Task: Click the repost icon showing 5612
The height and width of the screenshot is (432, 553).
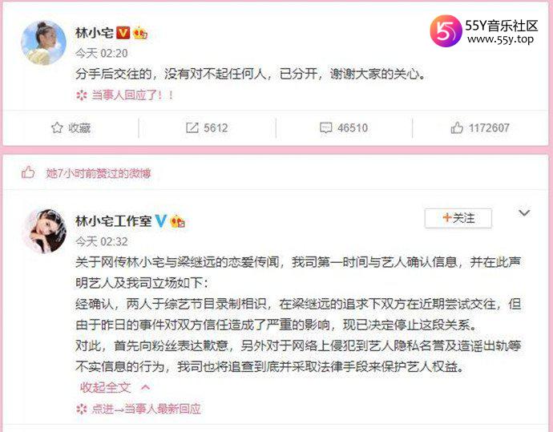Action: tap(192, 127)
